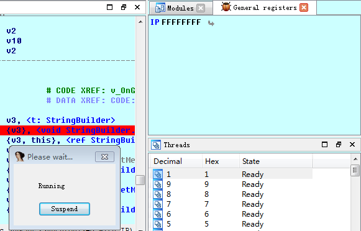Click the Modules tab icon
This screenshot has width=361, height=231.
click(160, 8)
